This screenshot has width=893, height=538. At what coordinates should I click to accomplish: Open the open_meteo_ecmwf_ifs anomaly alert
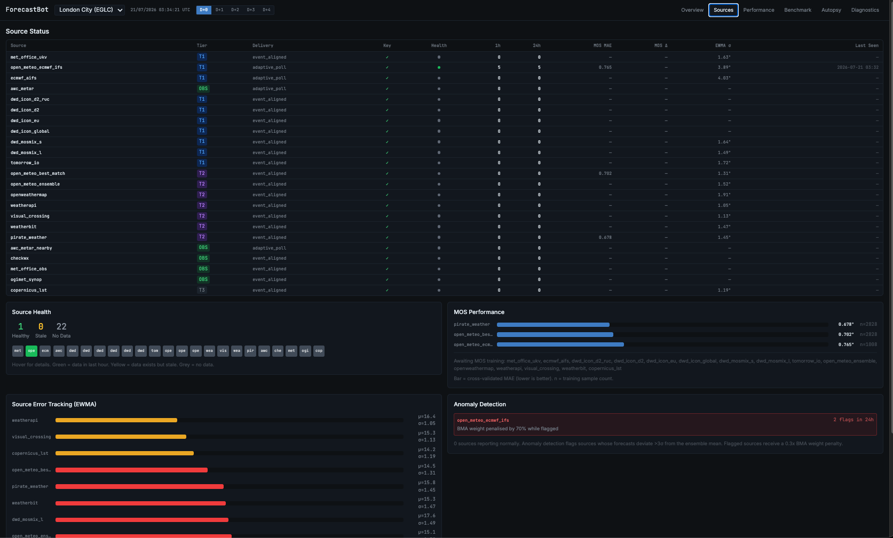pos(665,424)
